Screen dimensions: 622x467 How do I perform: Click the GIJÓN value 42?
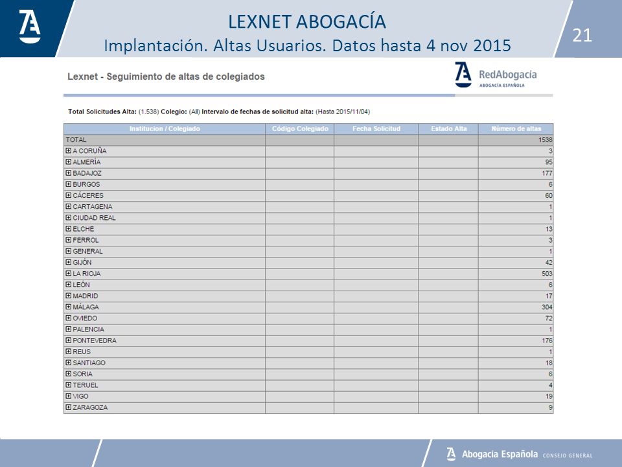549,263
